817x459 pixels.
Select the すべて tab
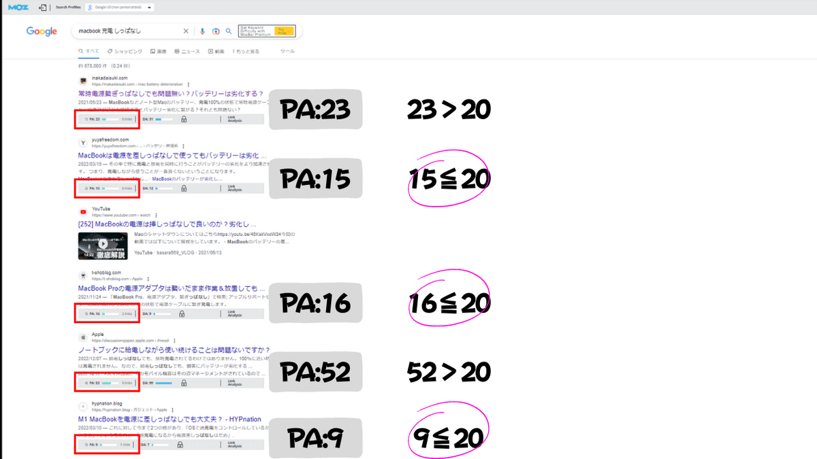90,51
